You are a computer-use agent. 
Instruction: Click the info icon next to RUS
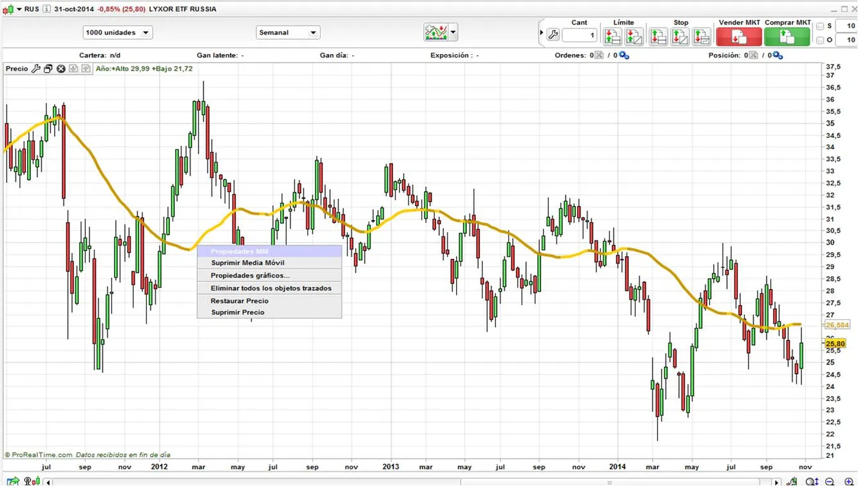46,9
